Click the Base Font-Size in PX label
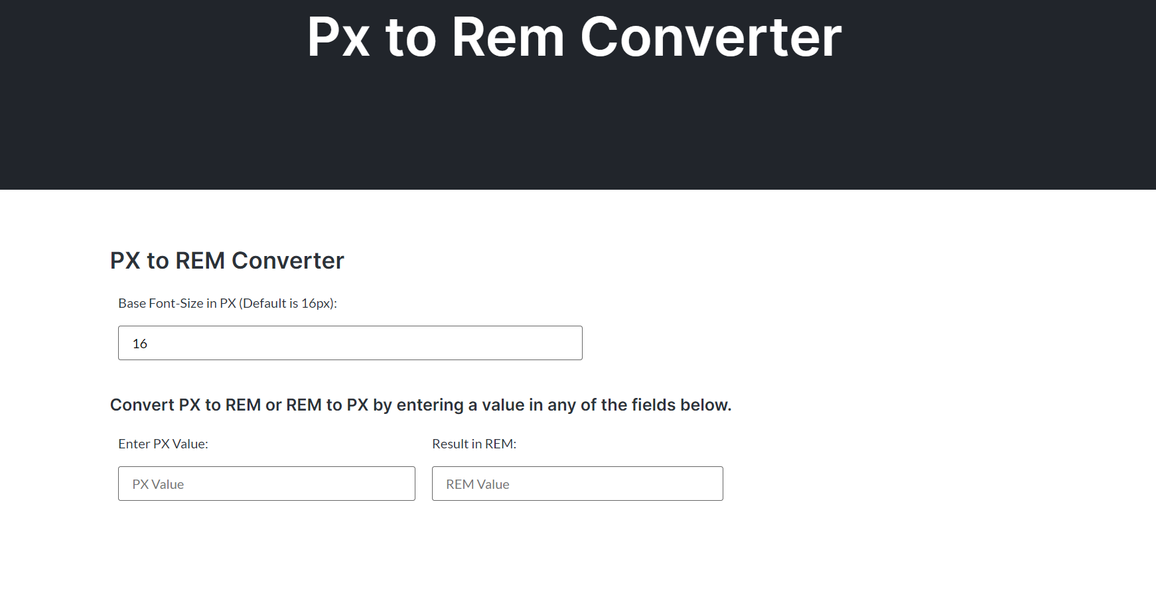 228,303
